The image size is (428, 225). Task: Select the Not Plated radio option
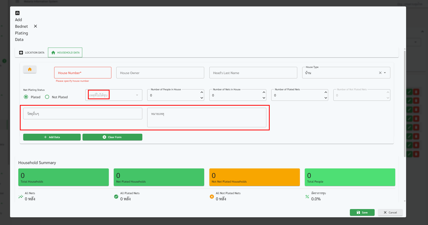click(47, 97)
